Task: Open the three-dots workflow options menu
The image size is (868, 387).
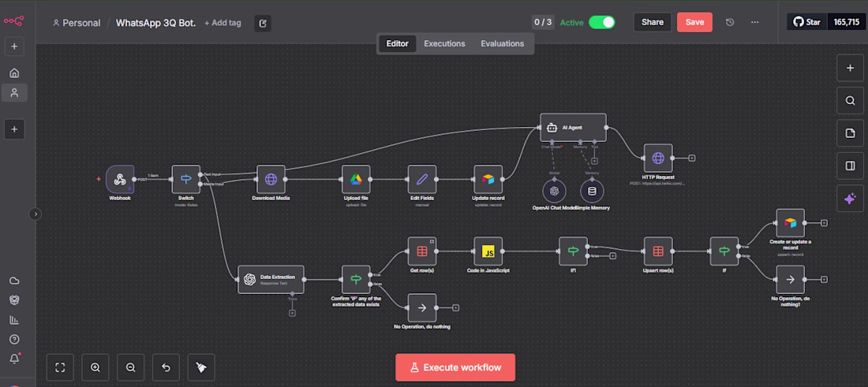Action: (x=754, y=22)
